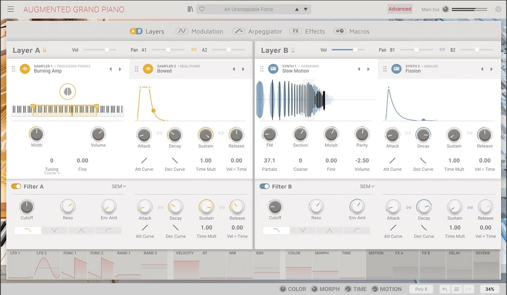The width and height of the screenshot is (507, 295).
Task: Open VELOCITY modulation slot
Action: coord(187,264)
